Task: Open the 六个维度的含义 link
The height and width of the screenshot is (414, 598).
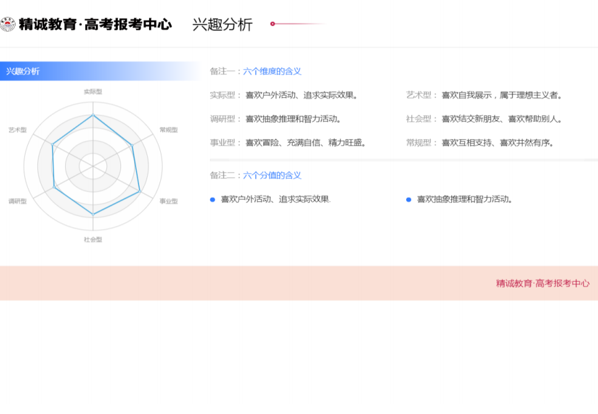Action: pyautogui.click(x=272, y=71)
